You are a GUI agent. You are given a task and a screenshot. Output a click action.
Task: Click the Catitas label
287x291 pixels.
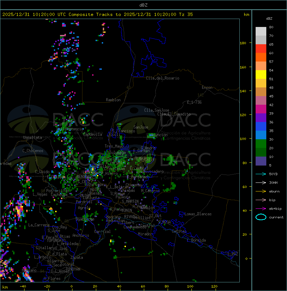(179, 231)
